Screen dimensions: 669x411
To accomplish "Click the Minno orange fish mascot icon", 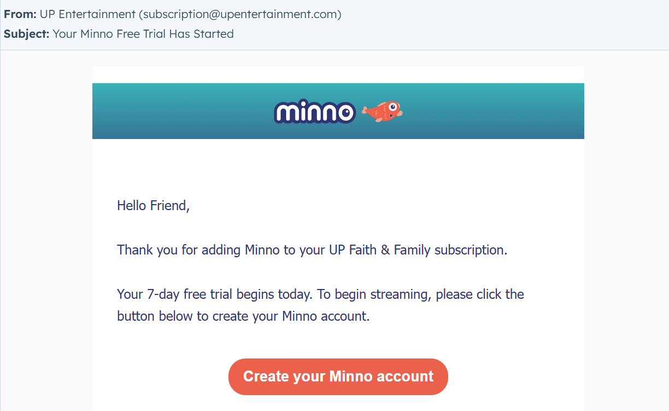I will [x=382, y=111].
